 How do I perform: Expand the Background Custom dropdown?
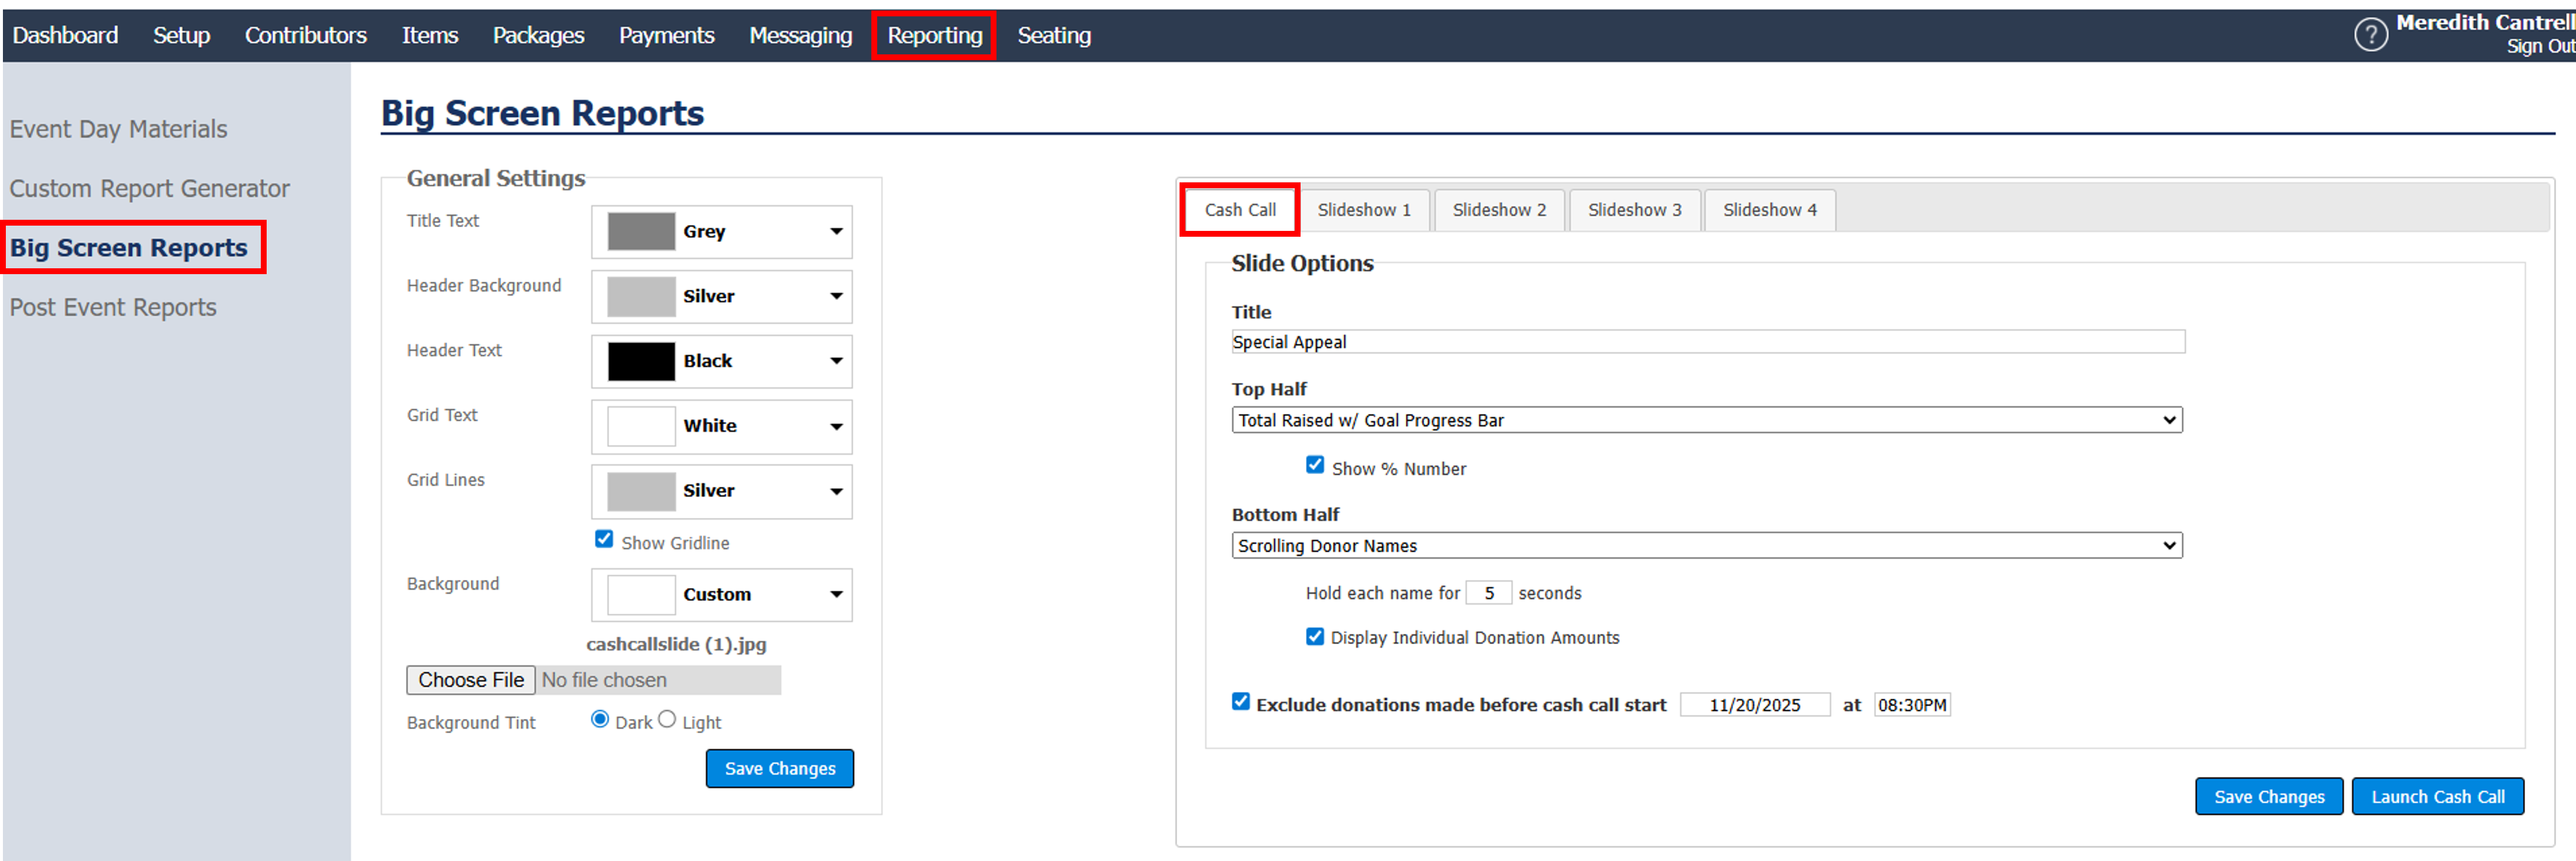pos(836,595)
